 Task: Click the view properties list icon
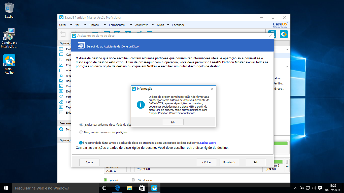(x=61, y=113)
